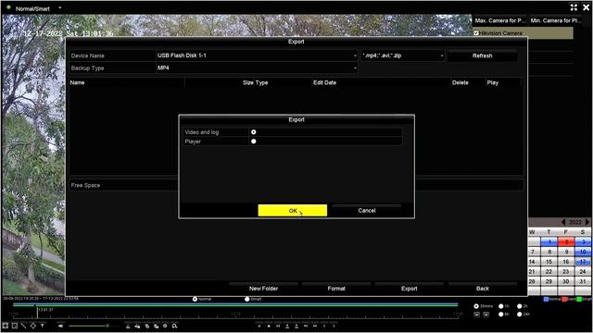Click the OK button in Export dialog
The height and width of the screenshot is (333, 593).
tap(293, 210)
